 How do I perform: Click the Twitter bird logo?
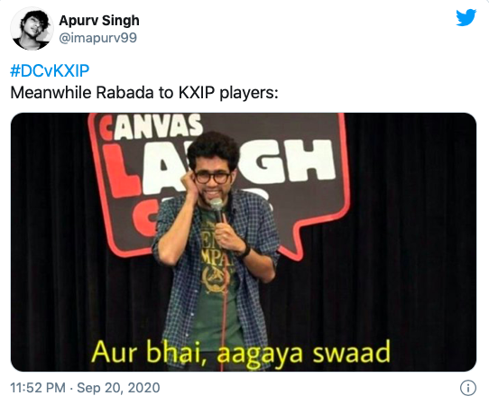pos(466,17)
